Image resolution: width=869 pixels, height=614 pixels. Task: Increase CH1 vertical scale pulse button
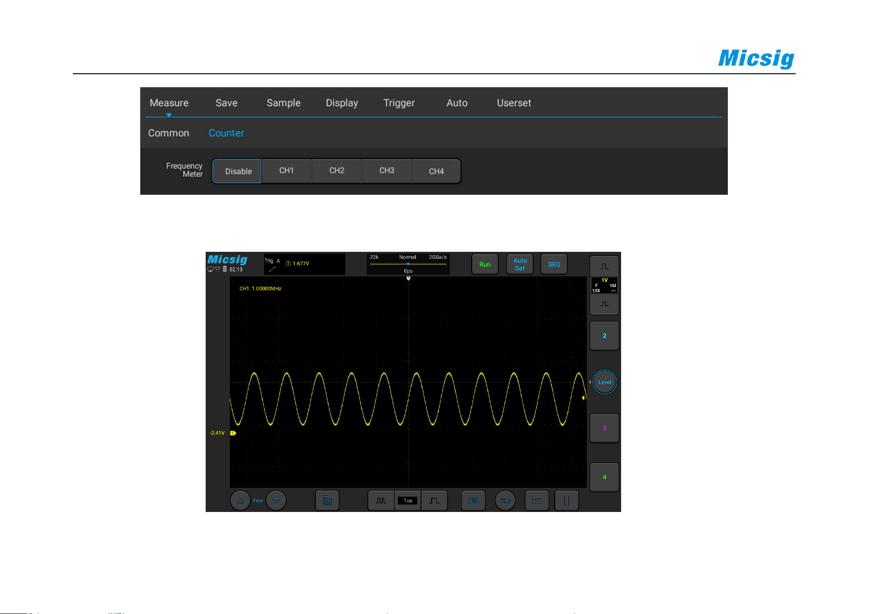coord(604,267)
